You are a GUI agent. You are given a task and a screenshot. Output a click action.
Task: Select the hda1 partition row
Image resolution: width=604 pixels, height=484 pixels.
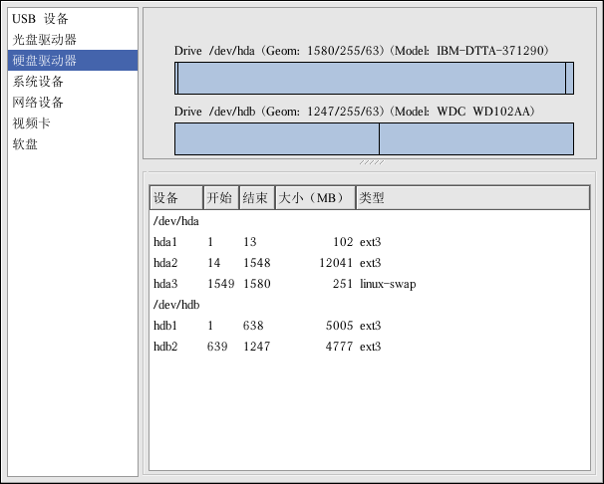click(164, 242)
